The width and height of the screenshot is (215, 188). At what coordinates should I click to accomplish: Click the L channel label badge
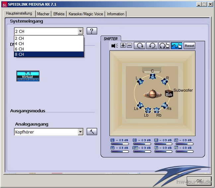[x=112, y=140]
